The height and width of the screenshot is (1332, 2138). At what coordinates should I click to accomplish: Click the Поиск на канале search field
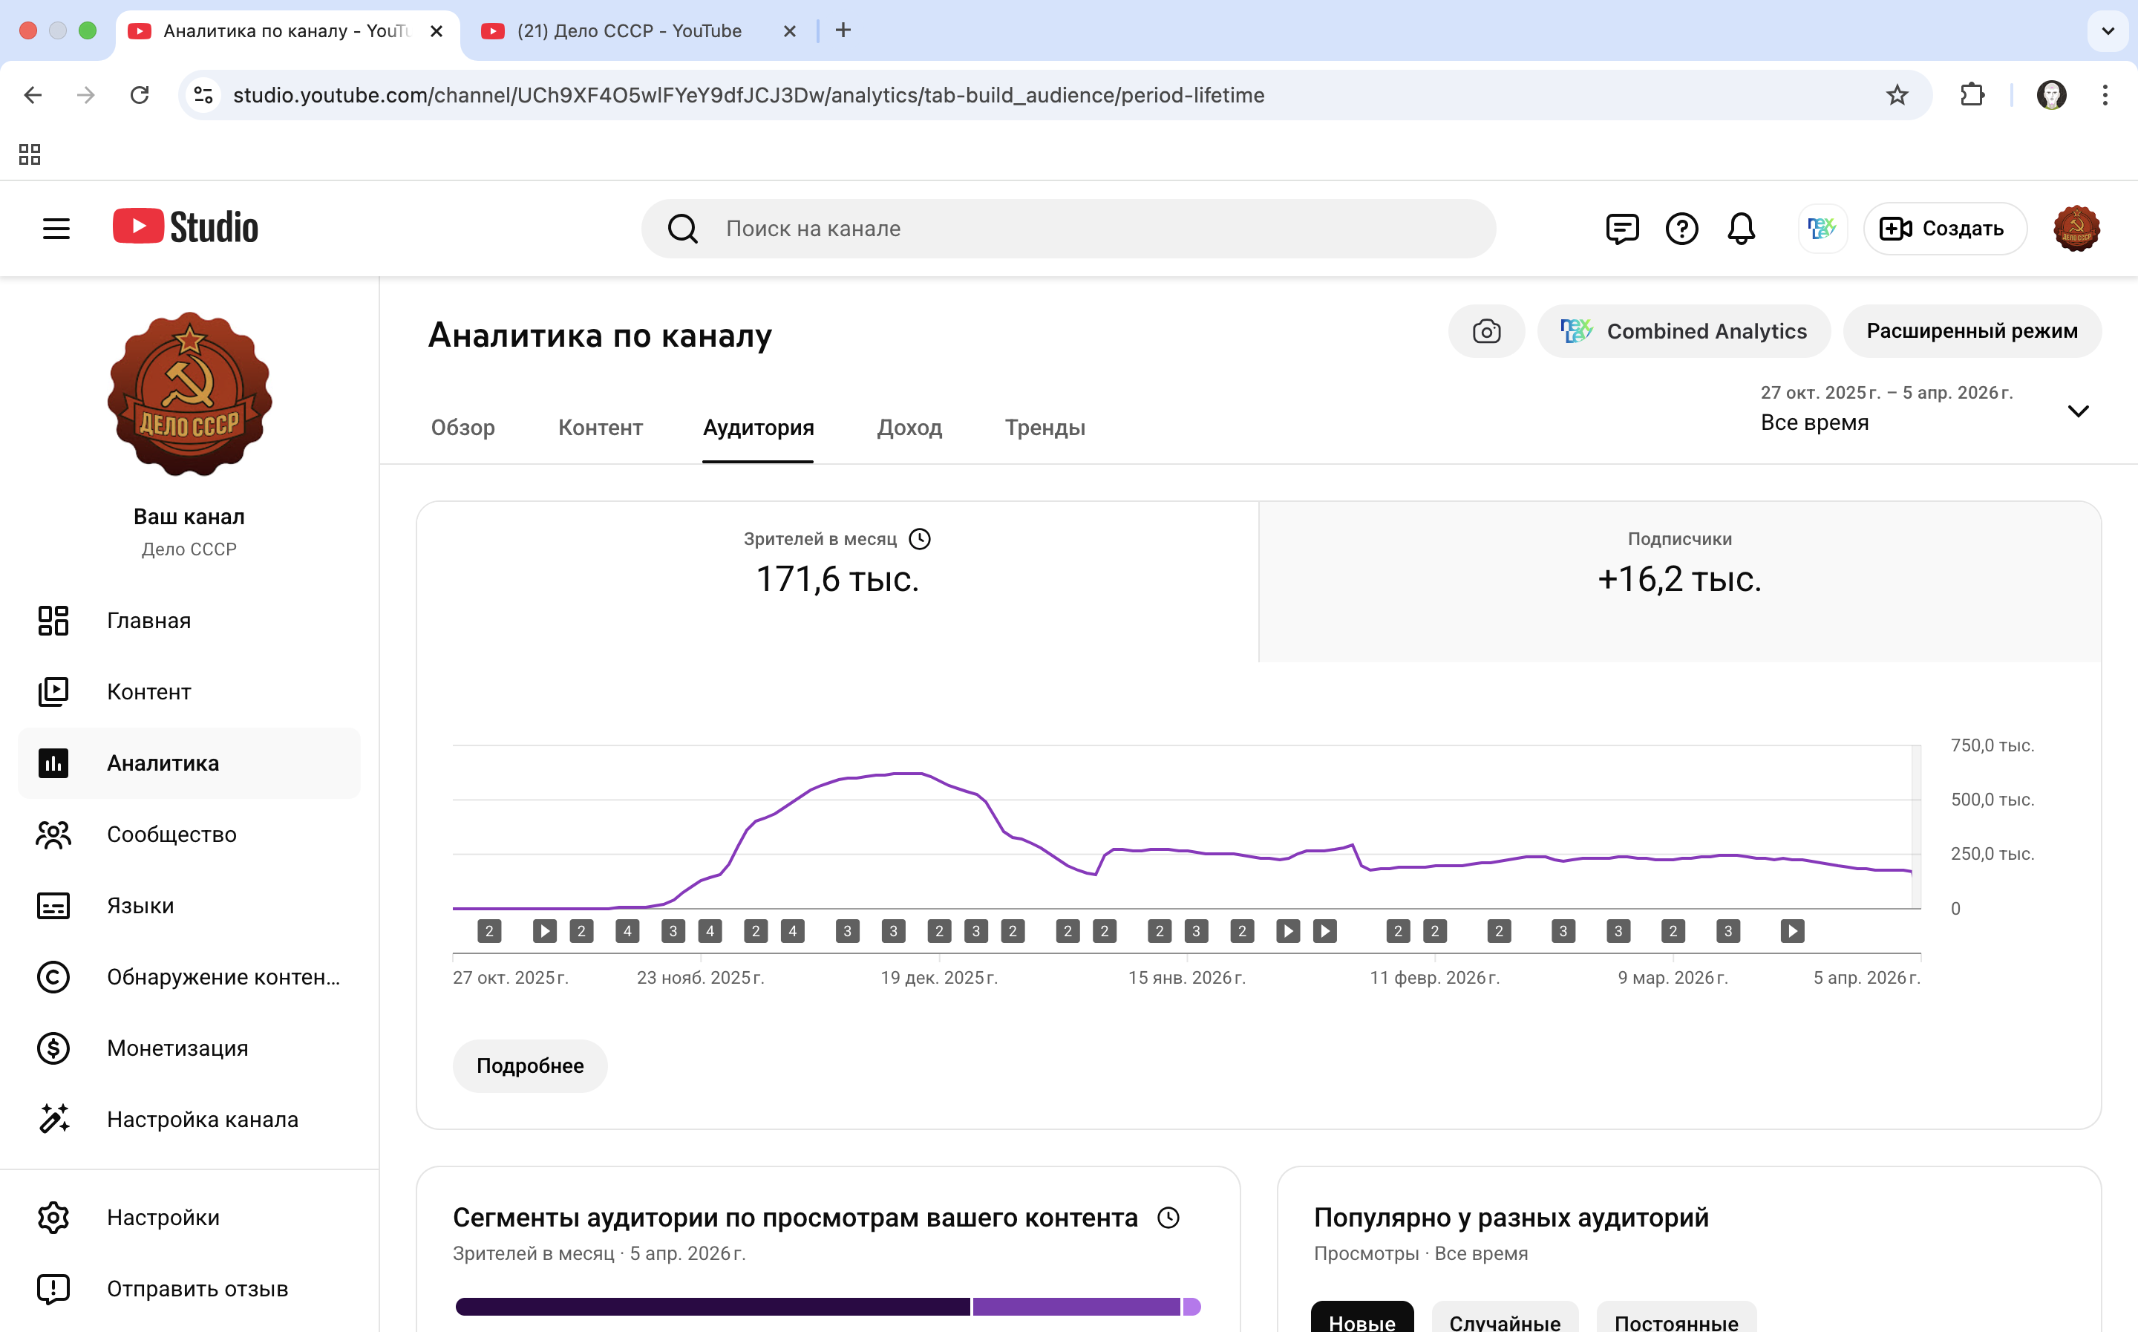[x=1068, y=229]
